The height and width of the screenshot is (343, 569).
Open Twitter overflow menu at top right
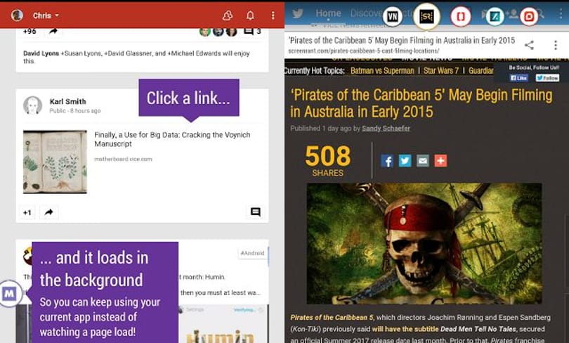561,13
